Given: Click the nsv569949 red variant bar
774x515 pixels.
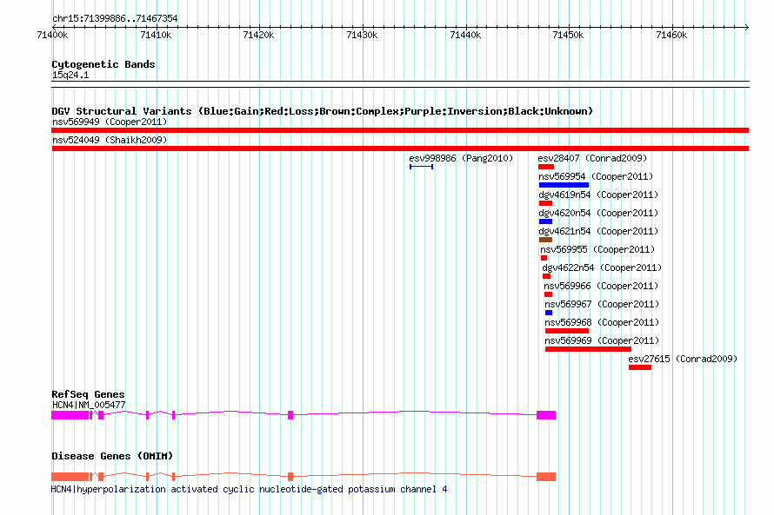Looking at the screenshot, I should tap(400, 130).
